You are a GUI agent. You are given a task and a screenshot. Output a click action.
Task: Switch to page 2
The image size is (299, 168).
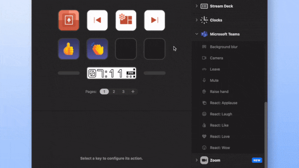pyautogui.click(x=114, y=92)
